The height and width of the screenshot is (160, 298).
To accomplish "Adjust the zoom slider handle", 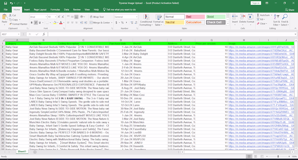I will (278, 156).
